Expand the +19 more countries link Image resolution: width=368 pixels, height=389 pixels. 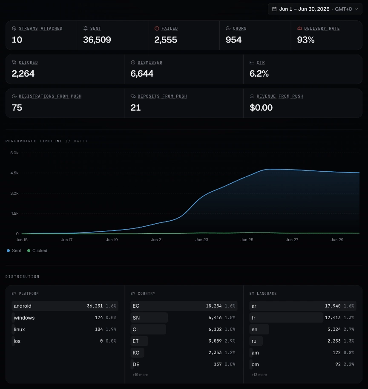(140, 375)
